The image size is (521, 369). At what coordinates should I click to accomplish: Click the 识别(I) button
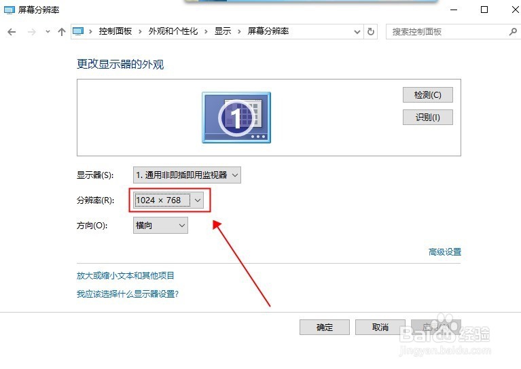coord(428,117)
